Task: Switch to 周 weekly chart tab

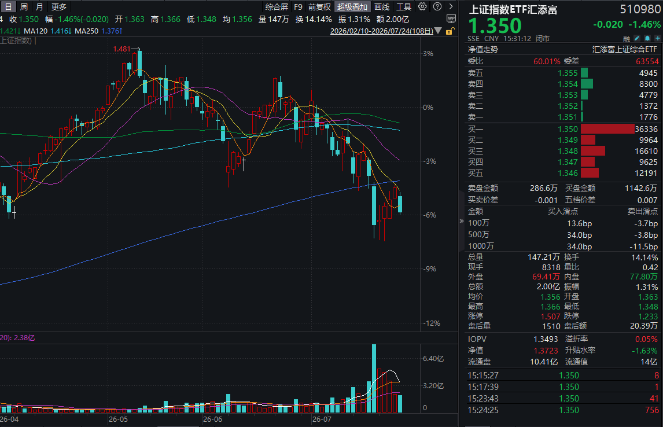Action: tap(24, 7)
